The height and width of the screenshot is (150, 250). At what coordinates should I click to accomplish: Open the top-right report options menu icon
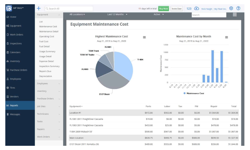click(235, 15)
